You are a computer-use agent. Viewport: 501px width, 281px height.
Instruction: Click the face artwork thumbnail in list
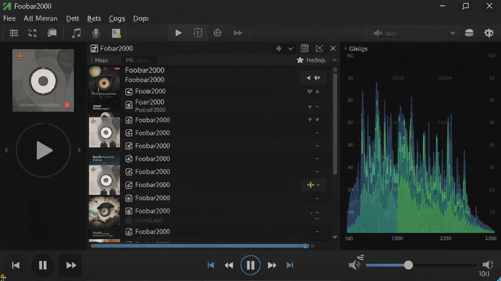[x=104, y=212]
